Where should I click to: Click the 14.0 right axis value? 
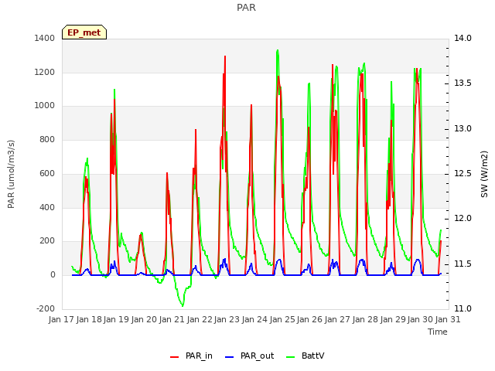463,39
